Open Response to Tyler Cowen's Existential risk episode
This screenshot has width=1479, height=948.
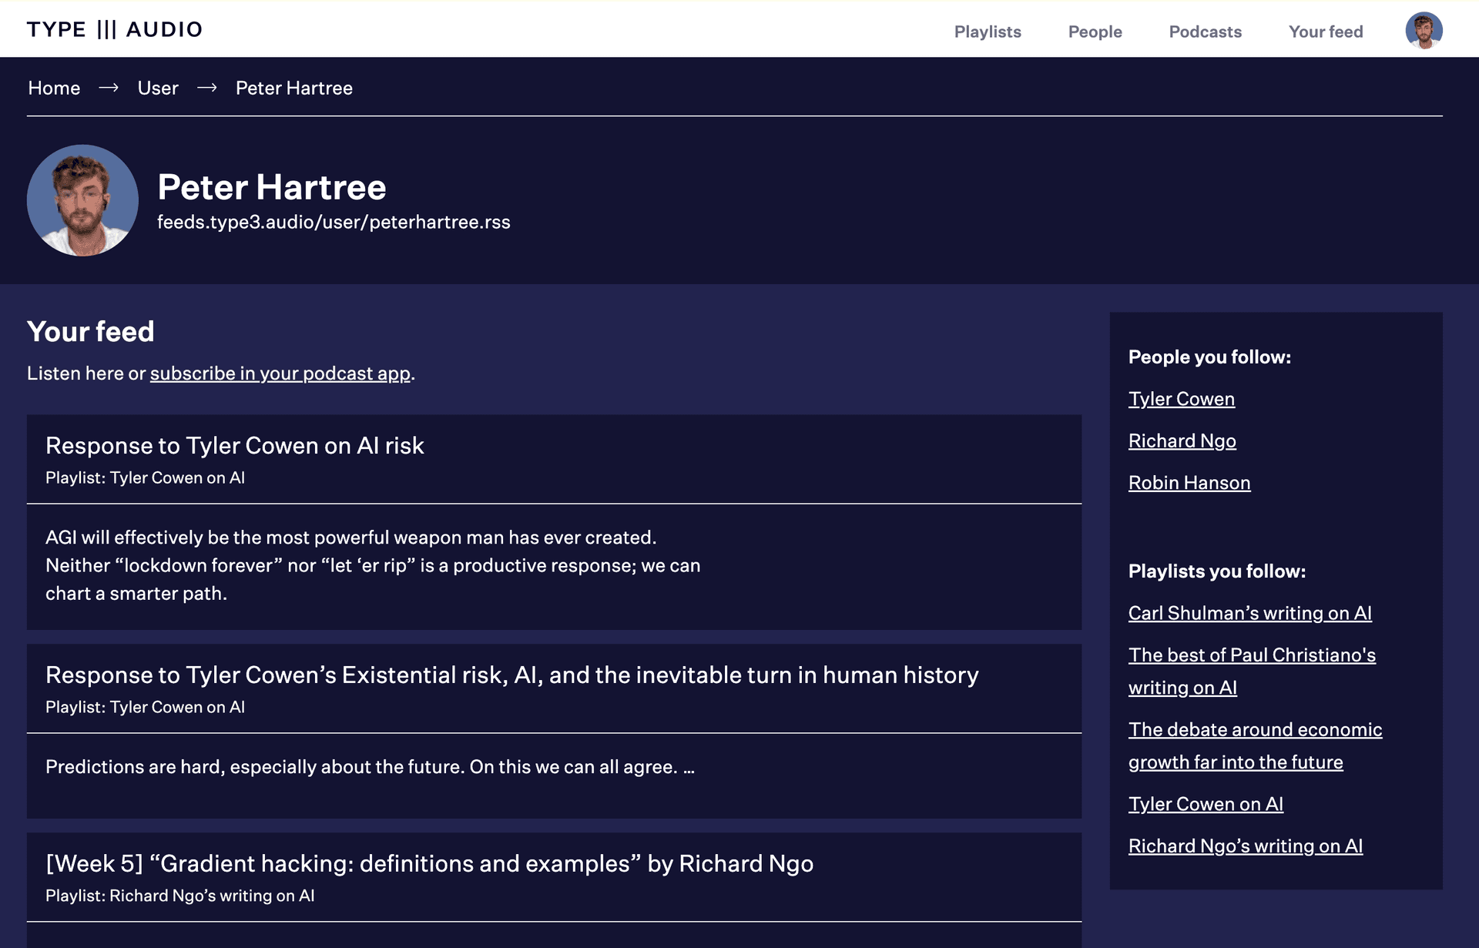coord(512,675)
